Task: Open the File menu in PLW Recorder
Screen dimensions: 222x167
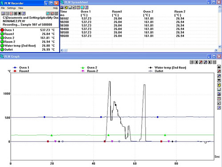Action: [x=3, y=8]
